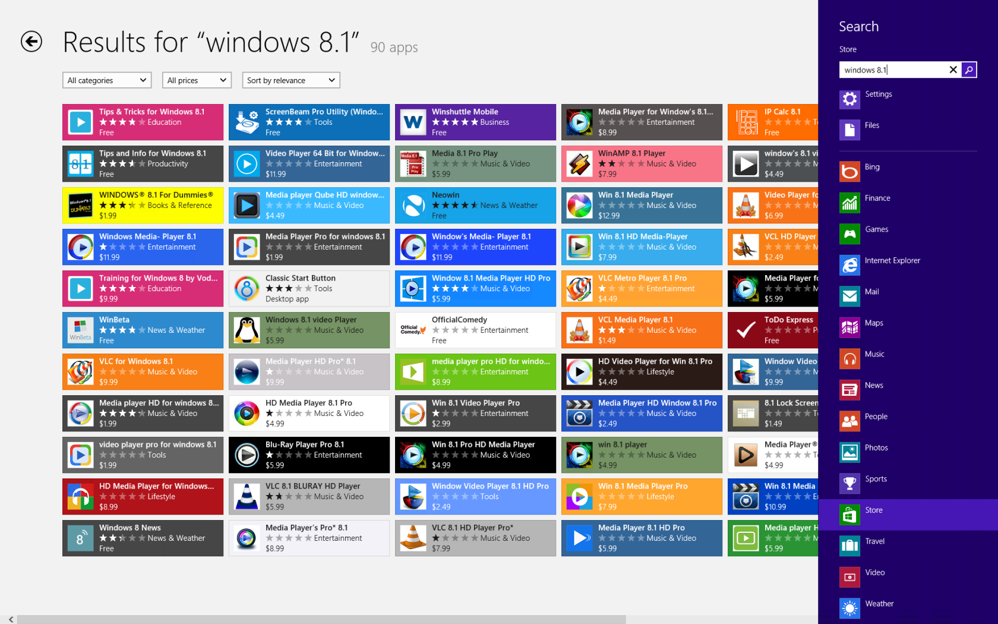Click the scrollbar left arrow
Image resolution: width=998 pixels, height=624 pixels.
pos(11,619)
